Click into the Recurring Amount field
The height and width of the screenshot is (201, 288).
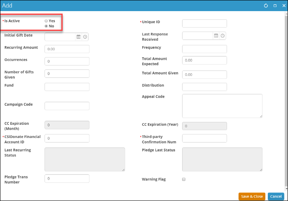click(x=67, y=49)
